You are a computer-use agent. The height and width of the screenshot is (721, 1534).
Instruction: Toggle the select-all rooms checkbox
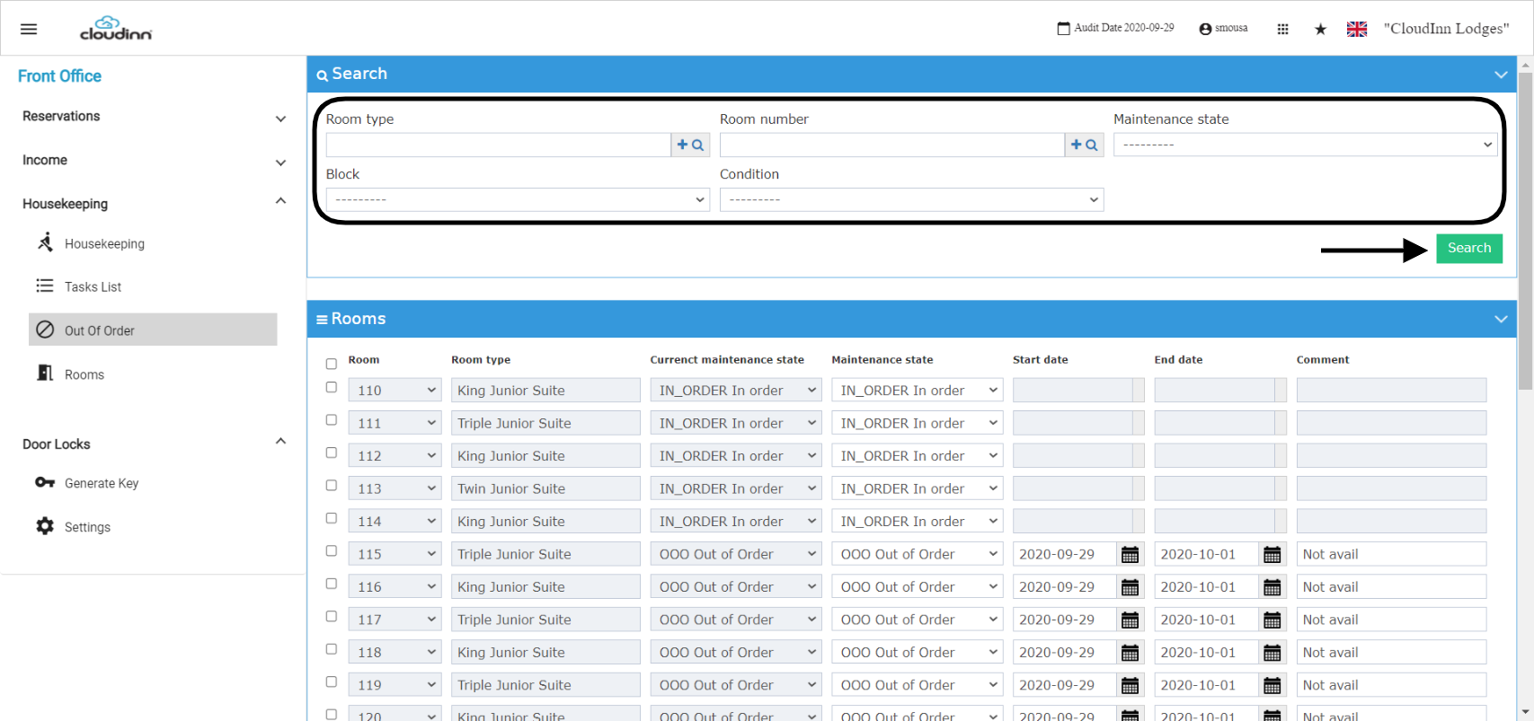(x=332, y=364)
